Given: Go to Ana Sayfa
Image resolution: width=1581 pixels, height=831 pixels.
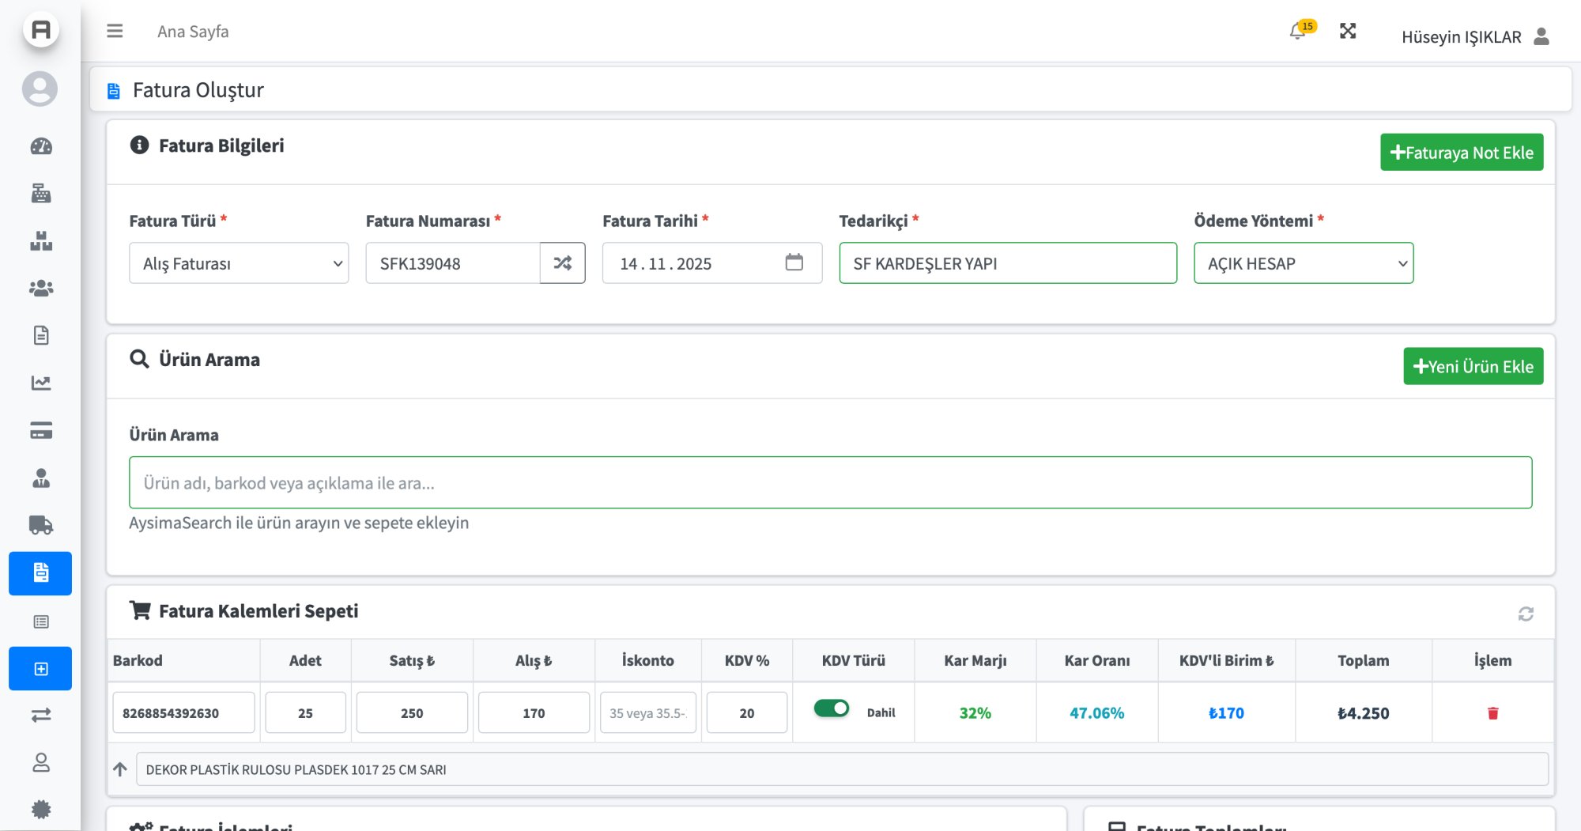Looking at the screenshot, I should pyautogui.click(x=193, y=32).
